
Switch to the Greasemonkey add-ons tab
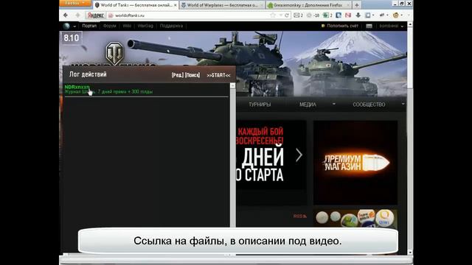tap(308, 5)
